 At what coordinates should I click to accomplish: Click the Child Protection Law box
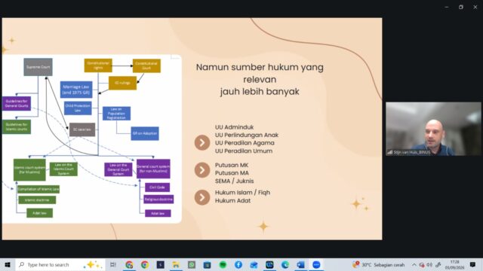[x=78, y=108]
